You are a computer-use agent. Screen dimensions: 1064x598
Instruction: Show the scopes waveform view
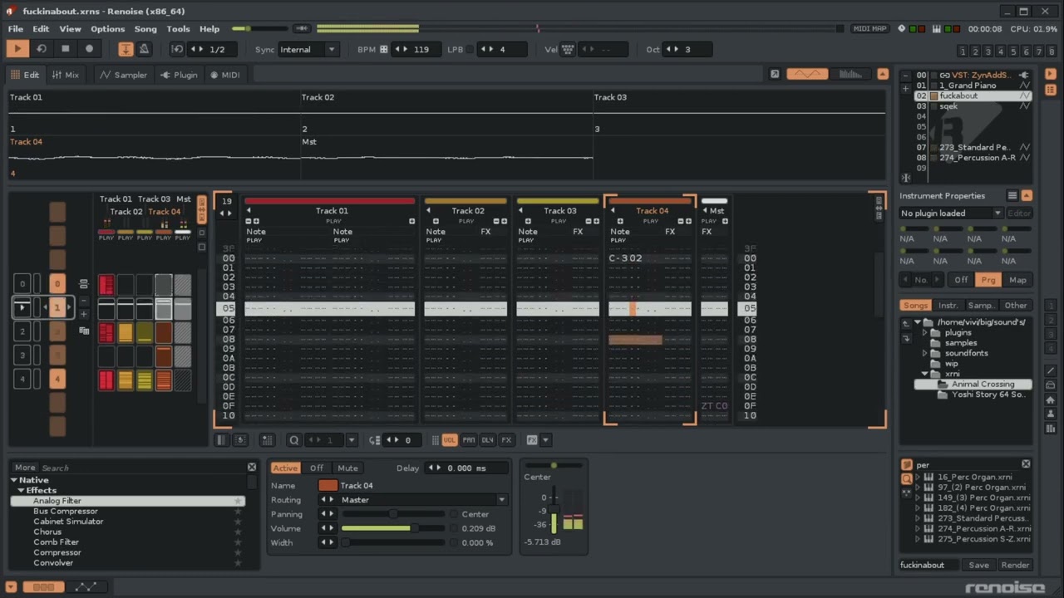[807, 74]
